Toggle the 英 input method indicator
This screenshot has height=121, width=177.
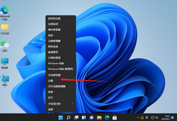click(x=147, y=117)
